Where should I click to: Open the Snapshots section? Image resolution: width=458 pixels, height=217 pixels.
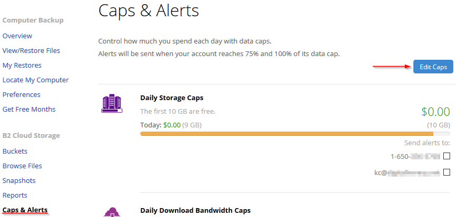pyautogui.click(x=19, y=180)
